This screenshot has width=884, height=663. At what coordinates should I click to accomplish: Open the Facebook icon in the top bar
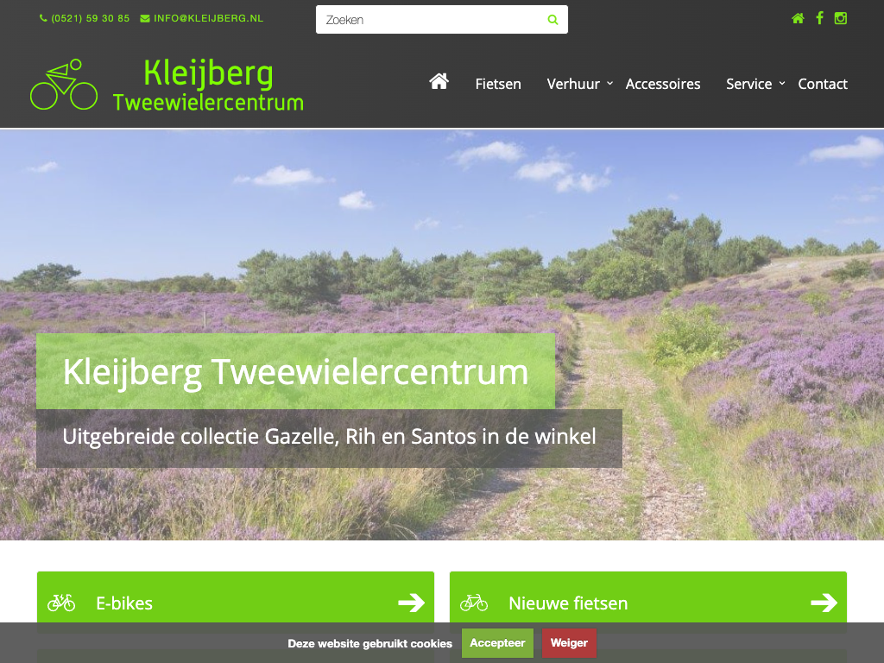click(x=820, y=18)
